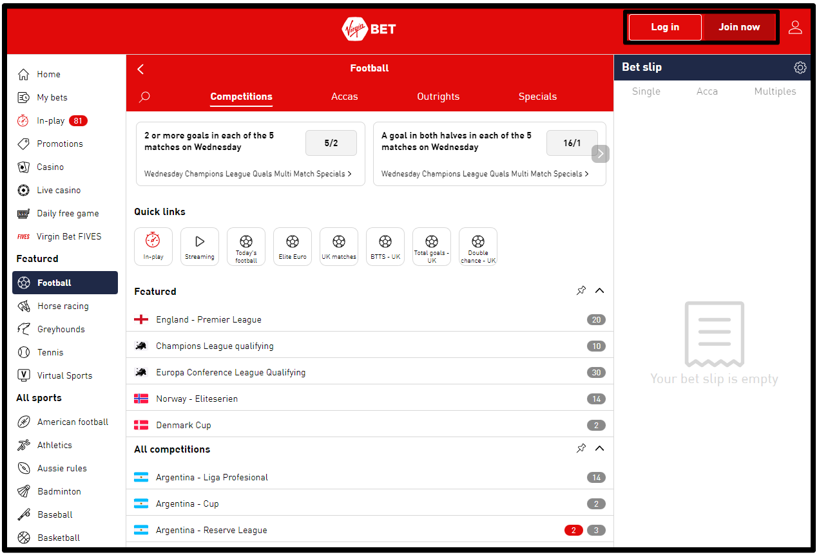
Task: Select Virtual Sports in sidebar
Action: pyautogui.click(x=65, y=375)
